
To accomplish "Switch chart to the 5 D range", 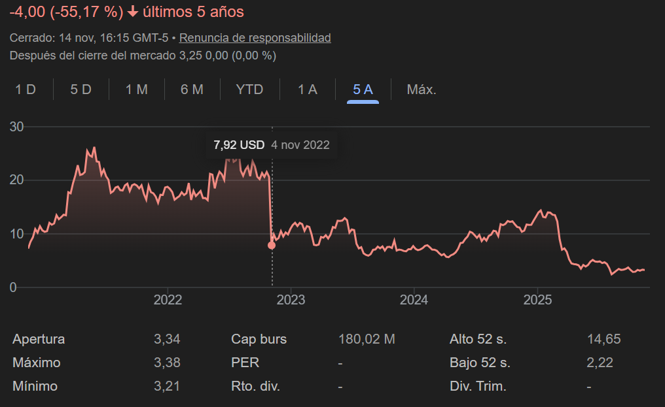I will click(81, 90).
